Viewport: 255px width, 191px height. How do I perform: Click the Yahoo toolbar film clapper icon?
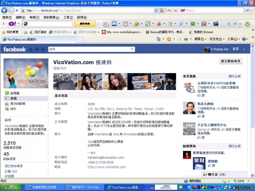click(216, 24)
